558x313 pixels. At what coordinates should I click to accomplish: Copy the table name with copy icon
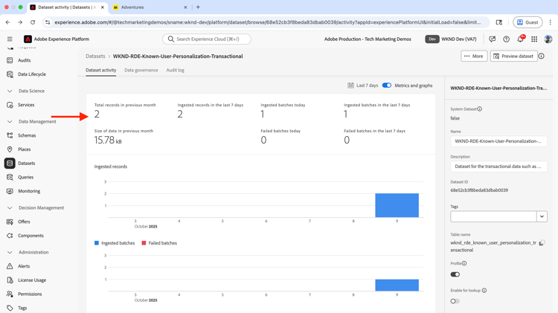pyautogui.click(x=542, y=242)
